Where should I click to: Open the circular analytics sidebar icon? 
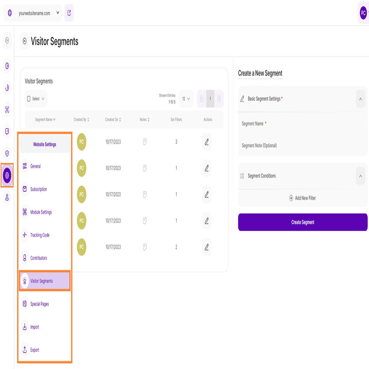click(x=7, y=88)
